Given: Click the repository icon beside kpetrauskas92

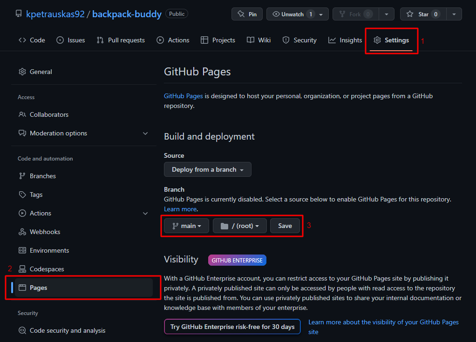Looking at the screenshot, I should [19, 14].
